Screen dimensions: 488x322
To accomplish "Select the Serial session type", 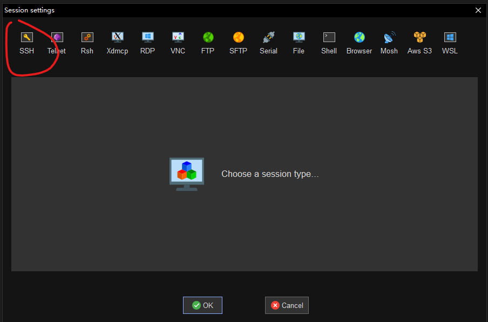I will coord(269,43).
